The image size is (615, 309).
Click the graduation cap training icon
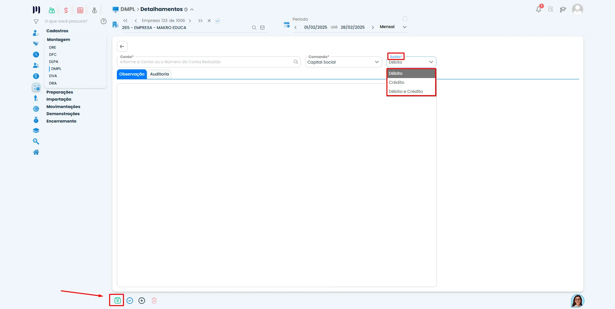563,9
